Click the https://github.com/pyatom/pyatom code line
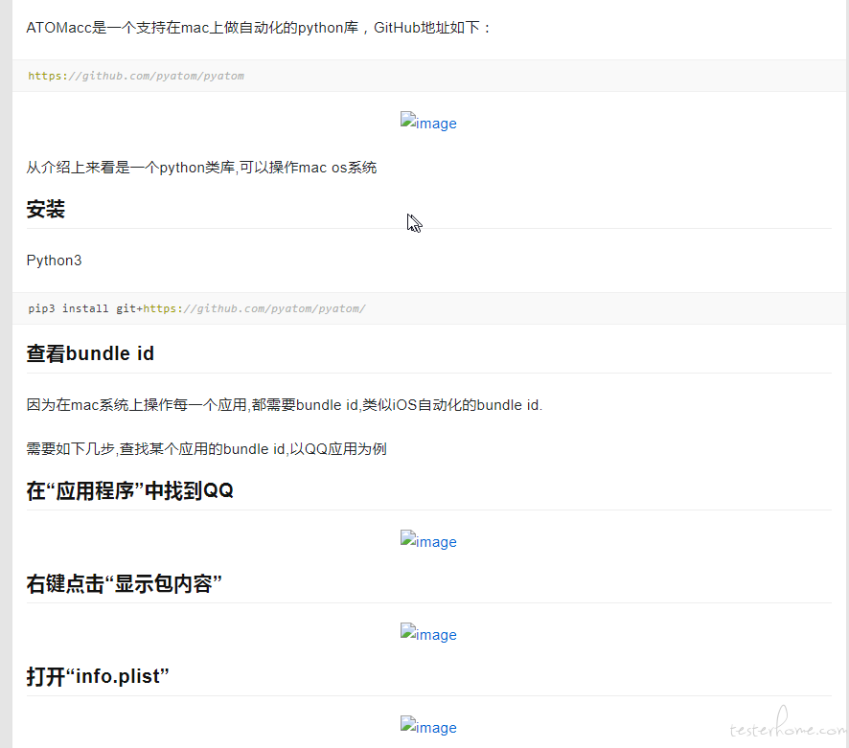The height and width of the screenshot is (748, 849). (x=136, y=76)
